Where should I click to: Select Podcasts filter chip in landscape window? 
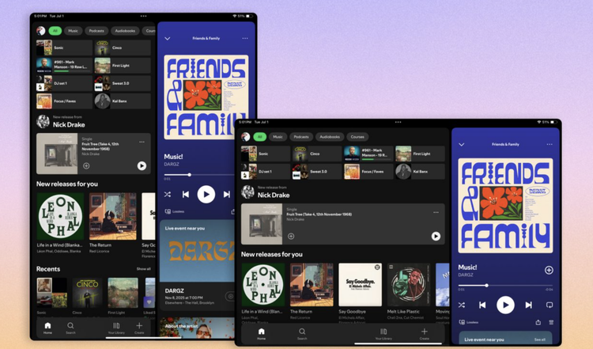point(301,137)
